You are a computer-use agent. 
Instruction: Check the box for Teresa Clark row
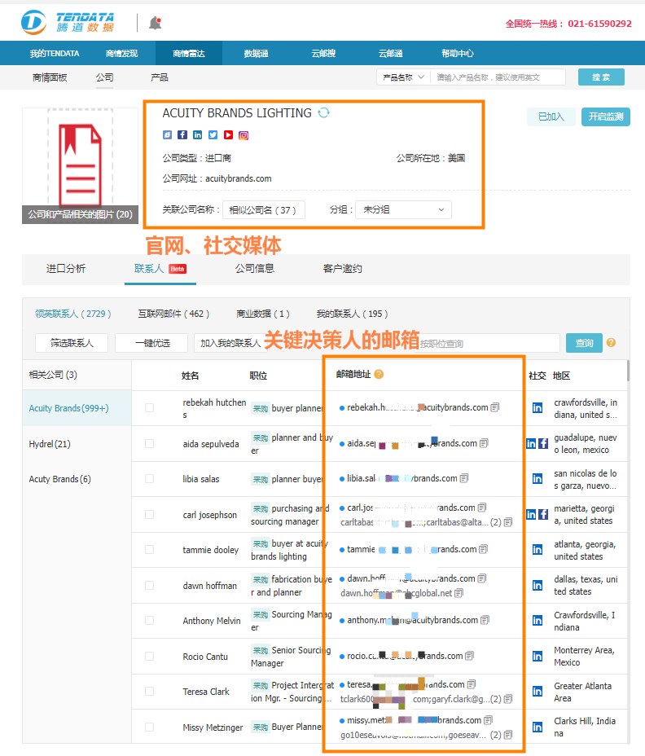coord(149,692)
